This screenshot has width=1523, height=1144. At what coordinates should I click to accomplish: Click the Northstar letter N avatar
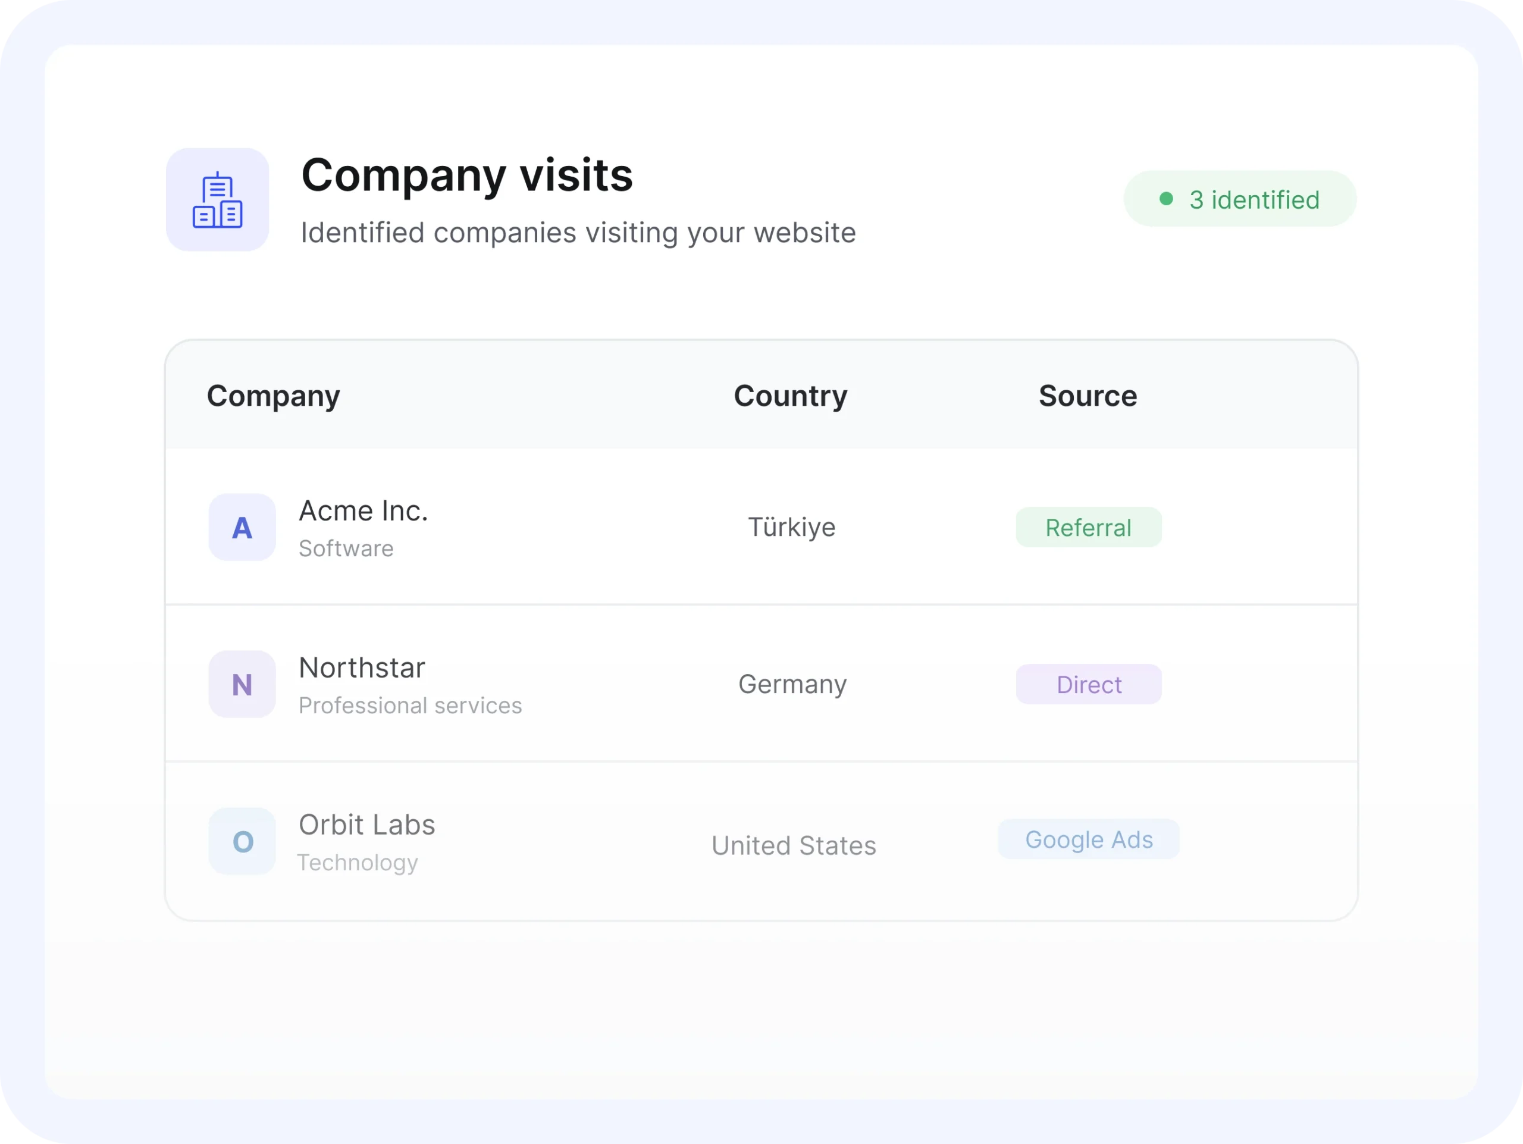pos(242,684)
